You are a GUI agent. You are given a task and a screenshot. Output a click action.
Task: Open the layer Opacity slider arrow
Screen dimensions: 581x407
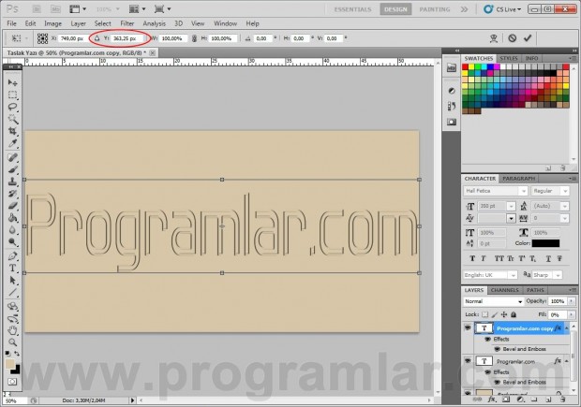(571, 301)
